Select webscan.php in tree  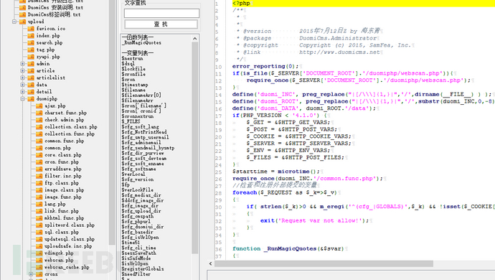click(59, 260)
